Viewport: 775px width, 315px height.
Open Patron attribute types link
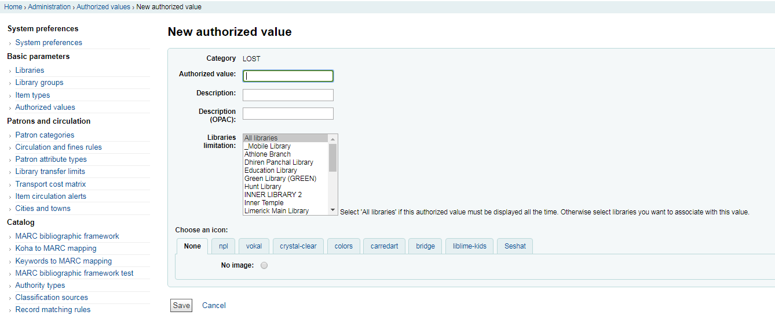tap(51, 160)
